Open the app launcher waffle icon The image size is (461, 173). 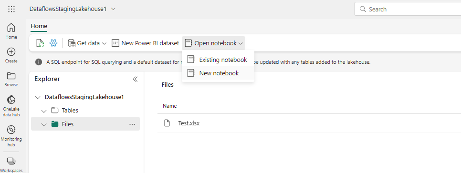point(11,9)
